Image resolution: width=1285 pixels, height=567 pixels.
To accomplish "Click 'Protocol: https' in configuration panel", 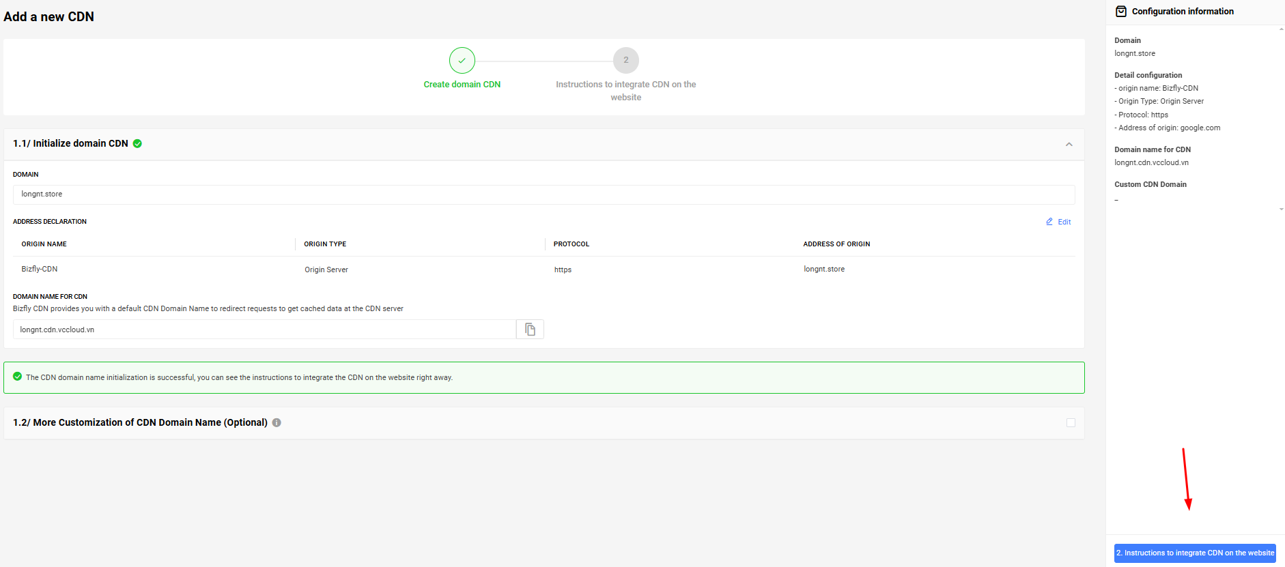I will pyautogui.click(x=1142, y=115).
